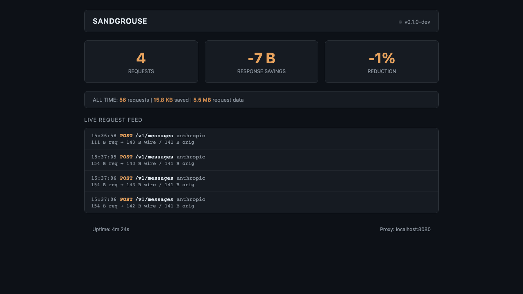This screenshot has width=523, height=294.
Task: Click the POST method label in the feed
Action: point(126,136)
